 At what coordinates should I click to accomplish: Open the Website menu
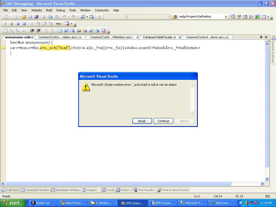(37, 10)
